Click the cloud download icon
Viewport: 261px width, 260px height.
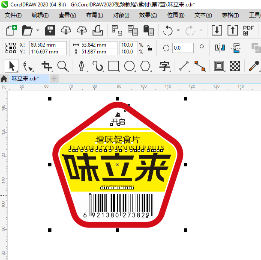coord(66,30)
